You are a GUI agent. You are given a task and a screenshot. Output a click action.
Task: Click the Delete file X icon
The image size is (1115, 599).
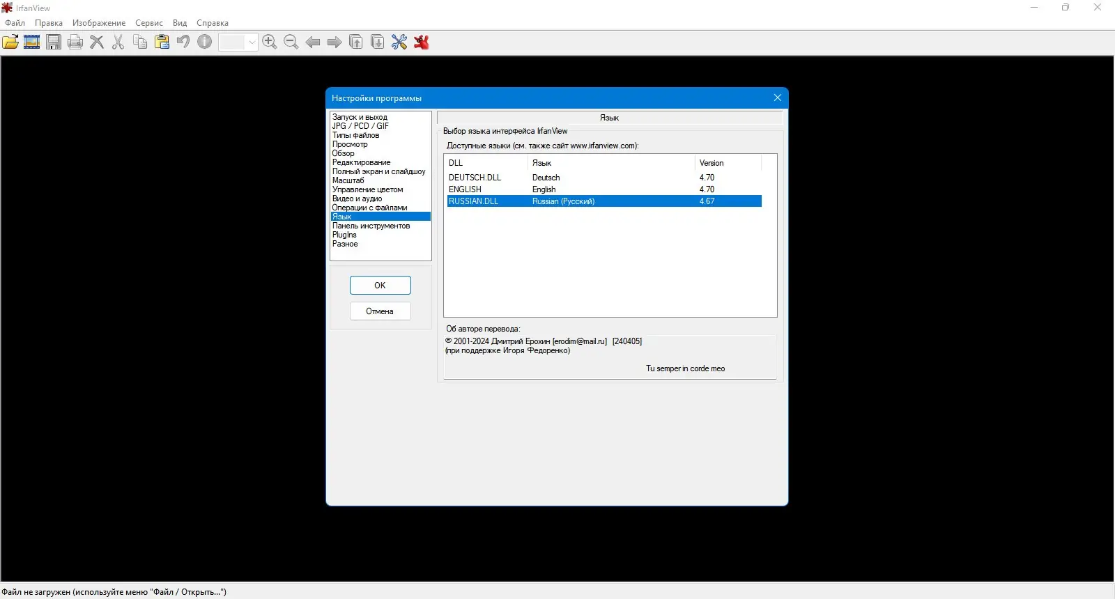click(x=97, y=42)
